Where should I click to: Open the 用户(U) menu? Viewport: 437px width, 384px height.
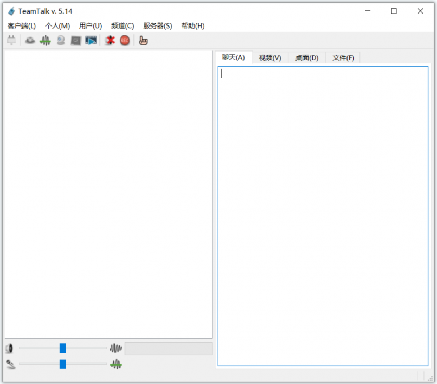(x=91, y=26)
